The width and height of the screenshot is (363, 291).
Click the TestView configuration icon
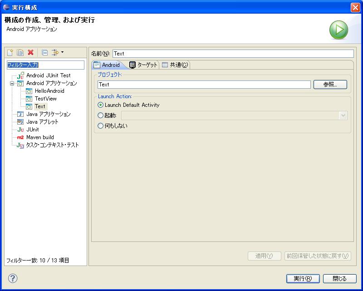point(29,99)
